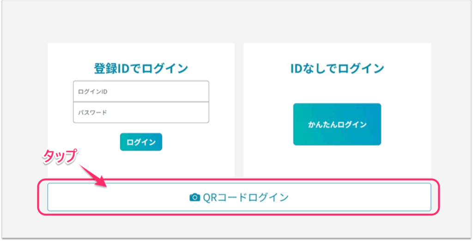Click the 登録IDでログイン heading
473x241 pixels.
point(141,69)
